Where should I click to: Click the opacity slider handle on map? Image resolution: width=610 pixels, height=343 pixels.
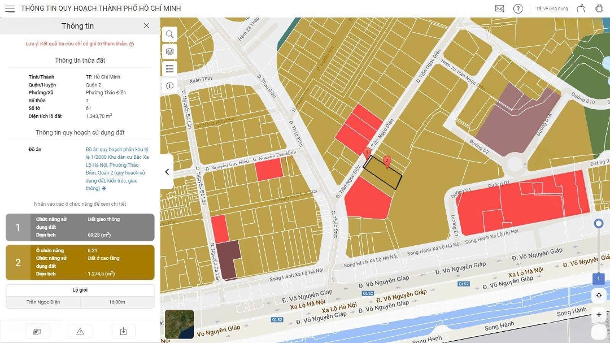point(599,224)
